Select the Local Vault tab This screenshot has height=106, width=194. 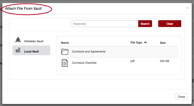31,50
